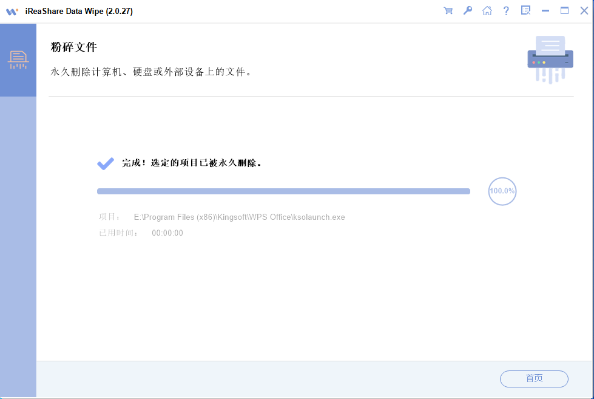Click the elapsed time 00:00:00 value
594x399 pixels.
pyautogui.click(x=167, y=233)
